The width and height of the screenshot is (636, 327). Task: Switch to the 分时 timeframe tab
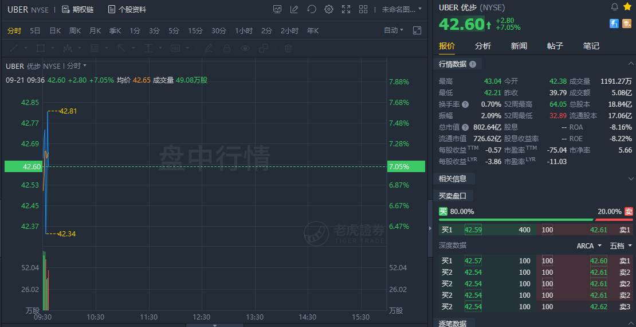click(x=14, y=30)
